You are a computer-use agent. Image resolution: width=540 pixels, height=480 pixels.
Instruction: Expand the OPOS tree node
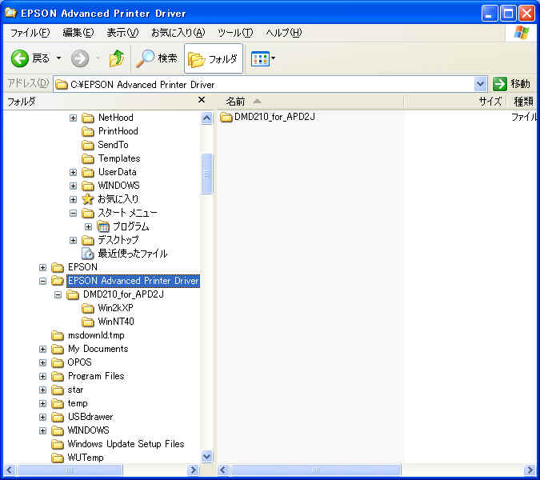42,362
